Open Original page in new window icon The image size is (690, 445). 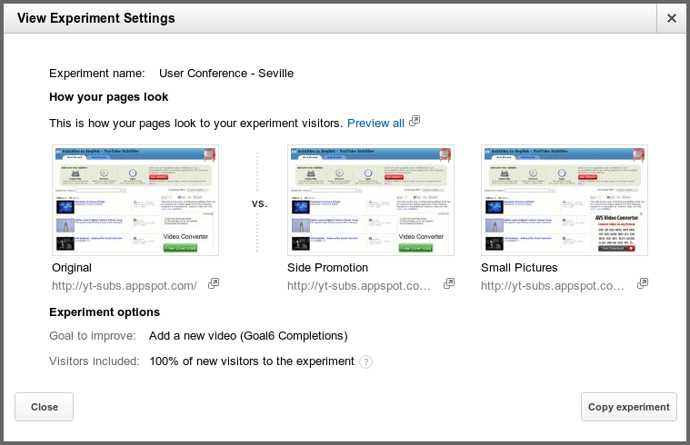[x=214, y=284]
